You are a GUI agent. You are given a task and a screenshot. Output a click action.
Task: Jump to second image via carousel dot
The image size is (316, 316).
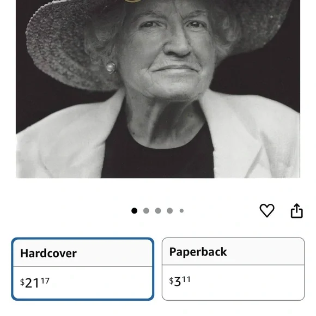pos(146,211)
